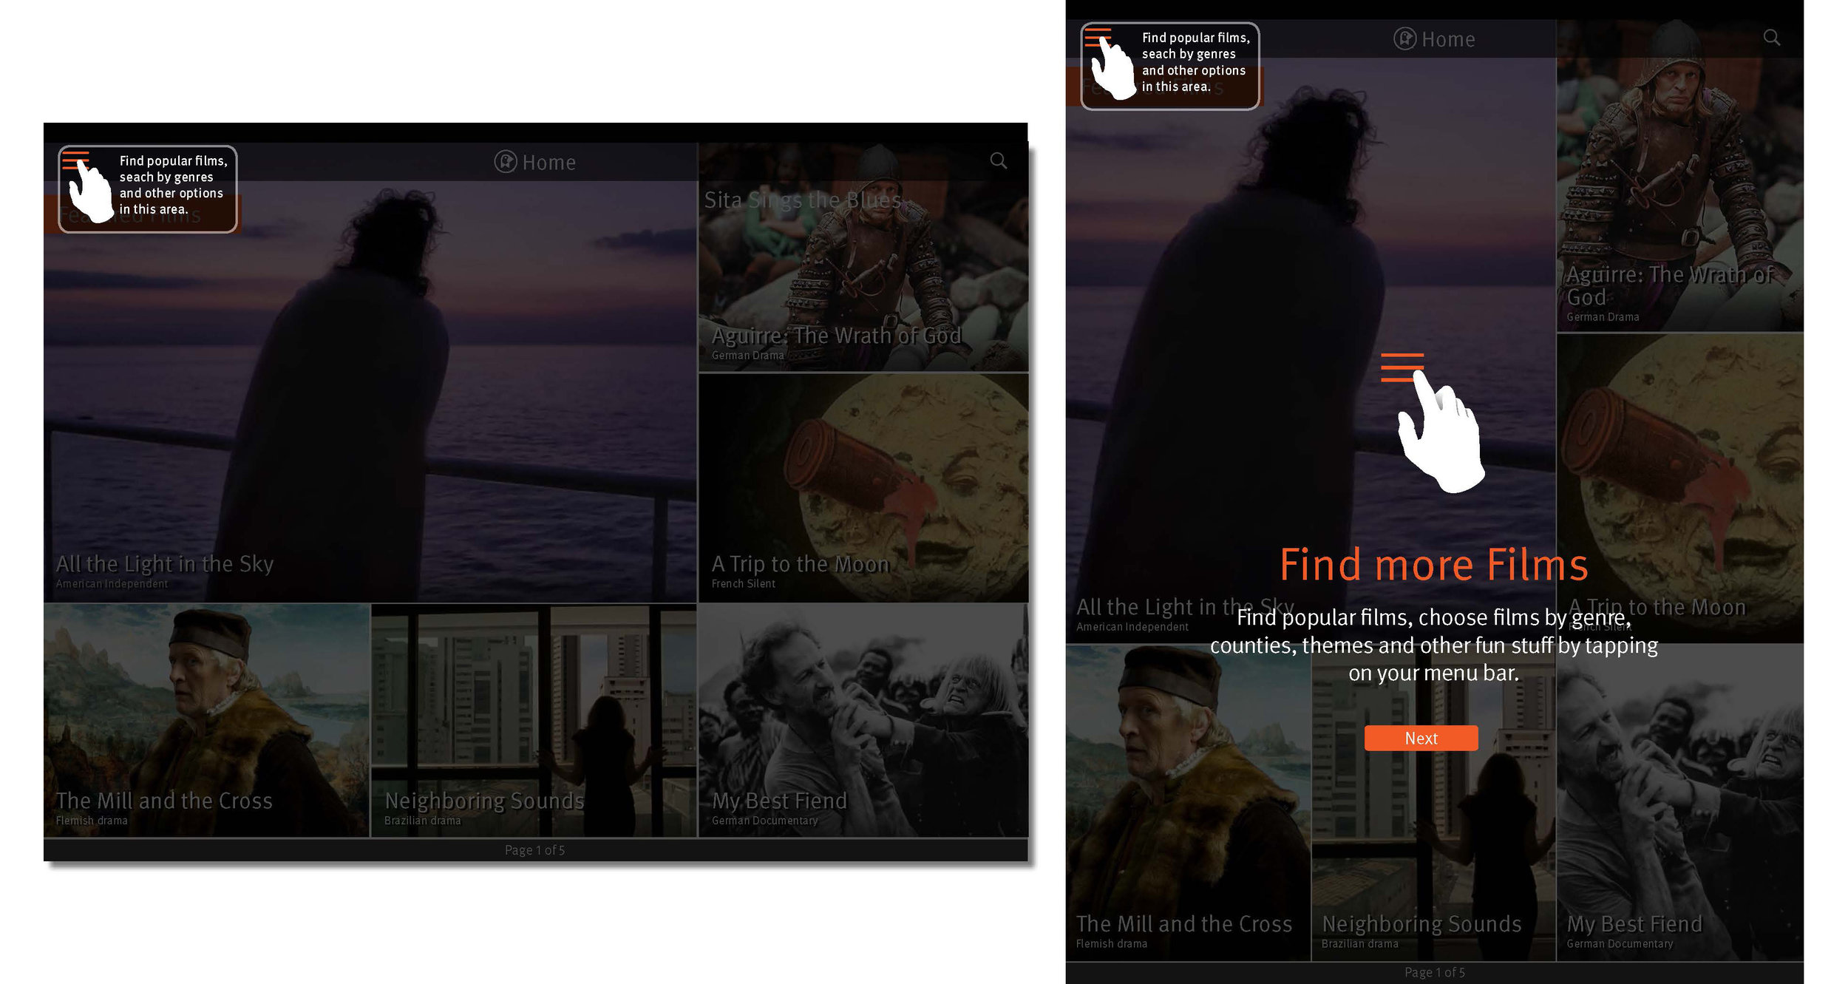
Task: Open A Trip to the Moon portrait tile
Action: 1679,488
